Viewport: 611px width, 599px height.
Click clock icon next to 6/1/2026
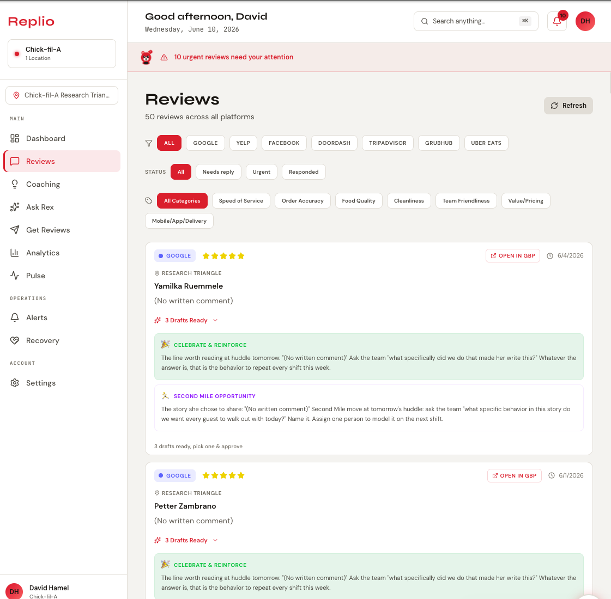tap(552, 475)
